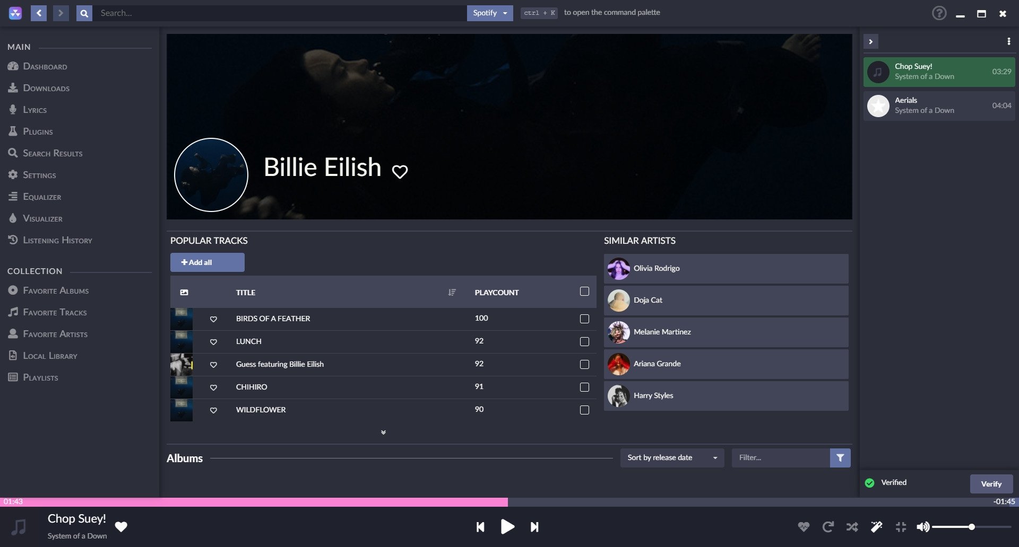Click the play button

[507, 526]
